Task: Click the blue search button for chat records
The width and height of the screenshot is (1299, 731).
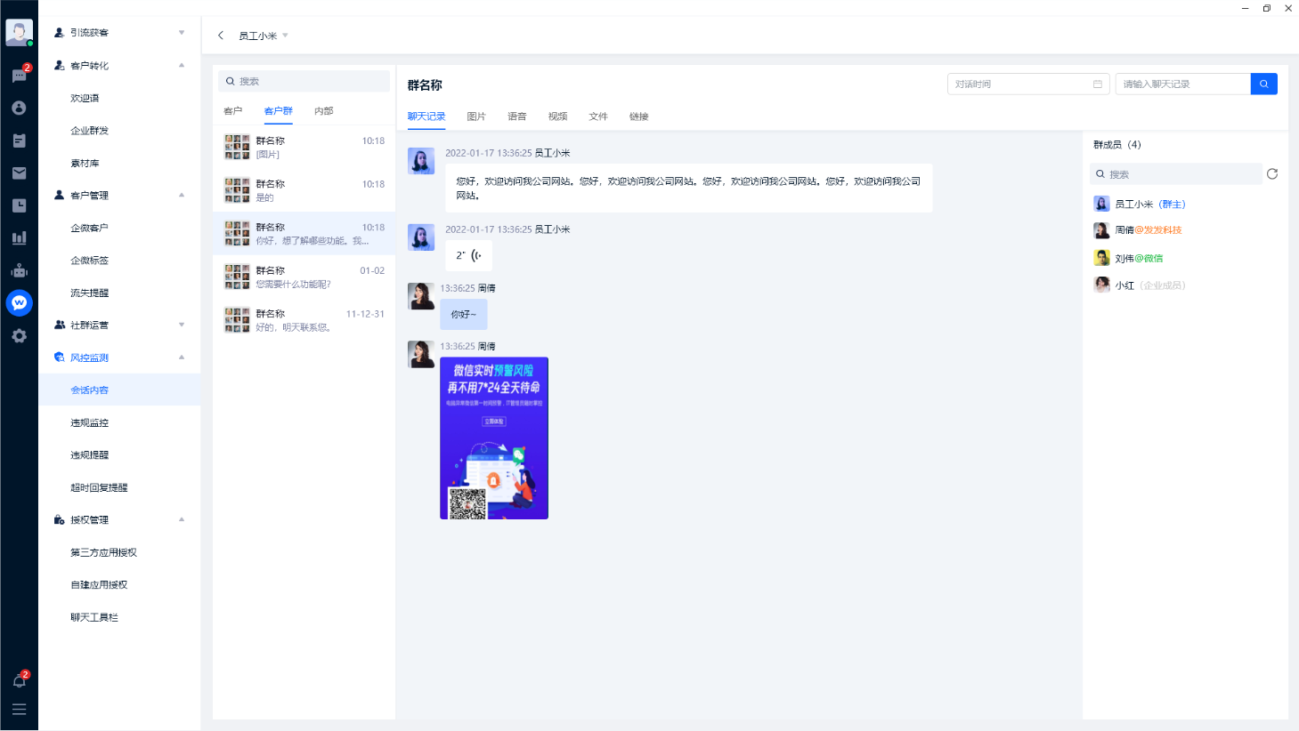Action: click(1263, 84)
